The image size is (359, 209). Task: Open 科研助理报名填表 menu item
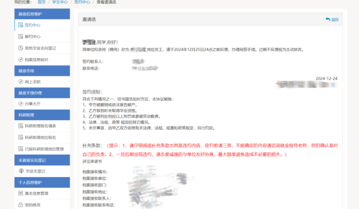coord(40,126)
